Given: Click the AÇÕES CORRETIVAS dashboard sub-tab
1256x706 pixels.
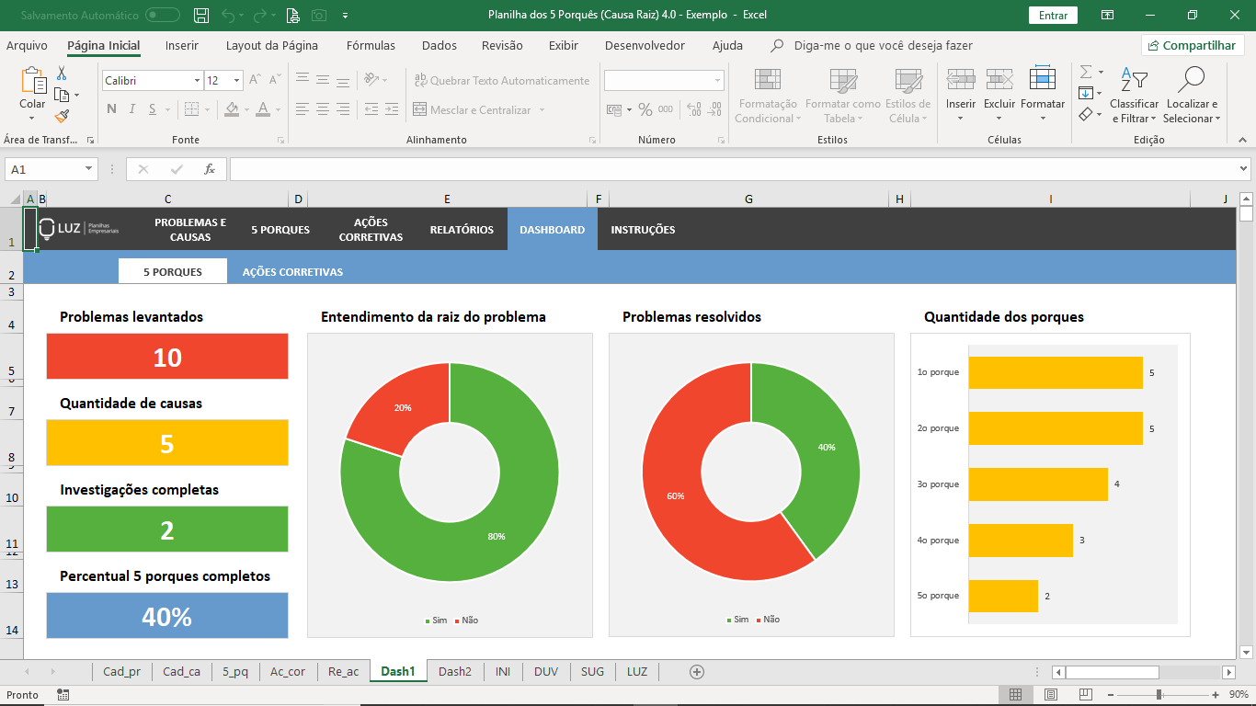Looking at the screenshot, I should 292,272.
